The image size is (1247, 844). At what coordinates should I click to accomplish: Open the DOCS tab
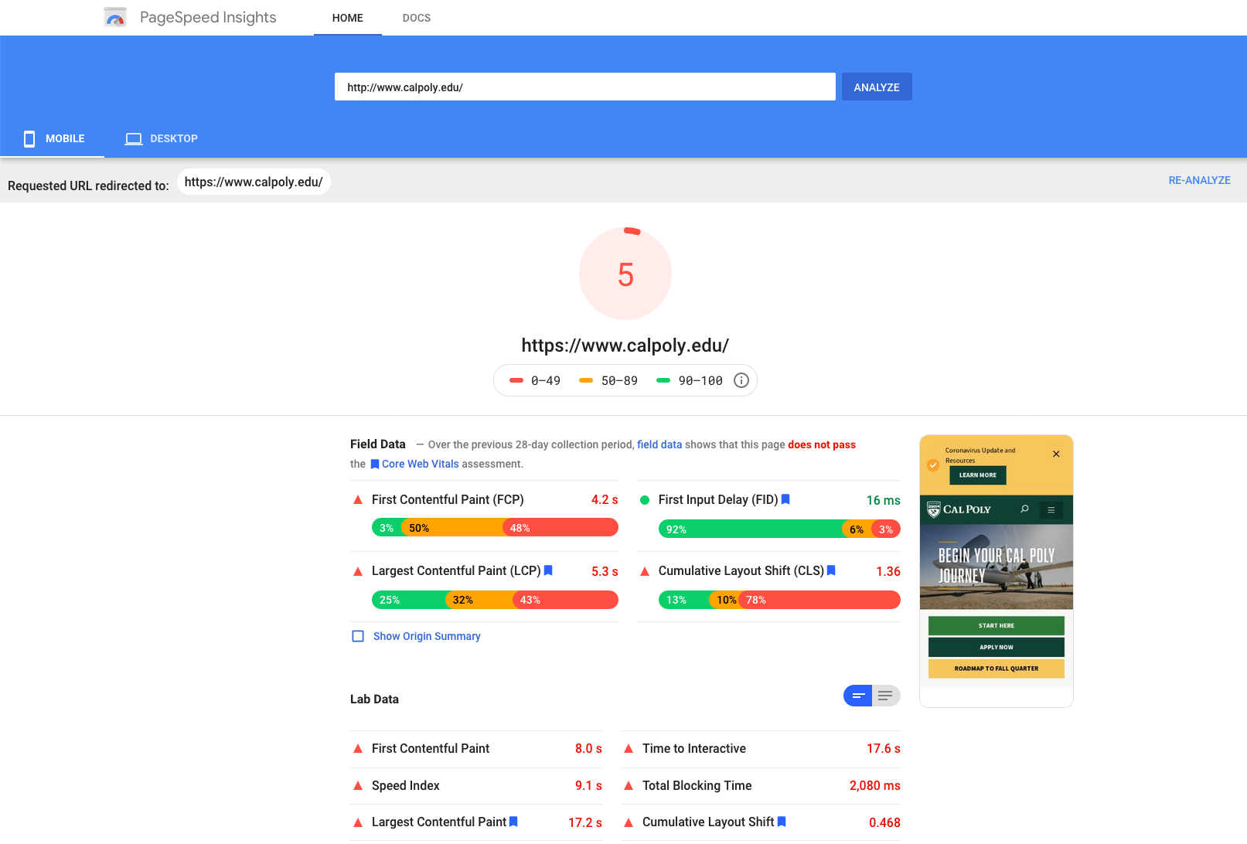click(417, 18)
